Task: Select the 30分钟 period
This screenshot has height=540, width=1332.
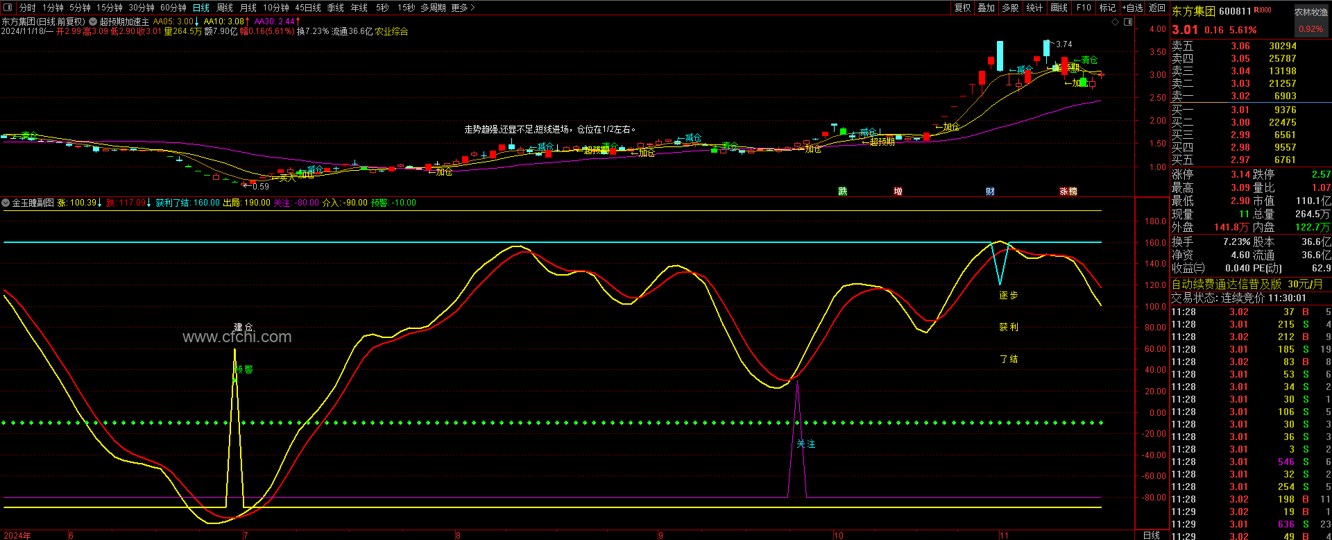Action: pyautogui.click(x=141, y=8)
